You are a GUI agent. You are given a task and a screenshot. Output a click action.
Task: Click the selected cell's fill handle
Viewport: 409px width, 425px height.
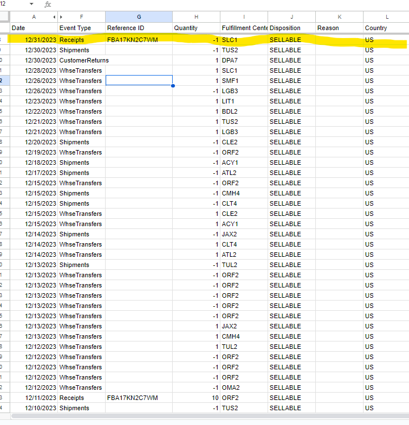click(173, 86)
